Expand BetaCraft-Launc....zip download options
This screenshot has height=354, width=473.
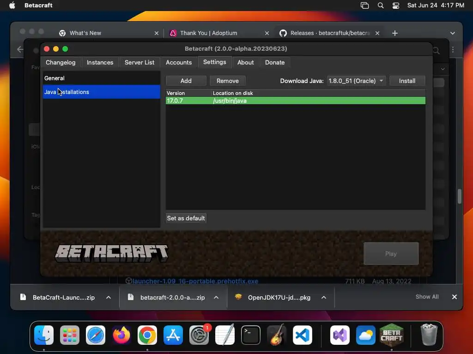[x=109, y=297]
